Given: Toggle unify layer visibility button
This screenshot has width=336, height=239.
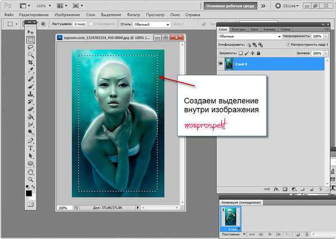Looking at the screenshot, I should [x=255, y=45].
